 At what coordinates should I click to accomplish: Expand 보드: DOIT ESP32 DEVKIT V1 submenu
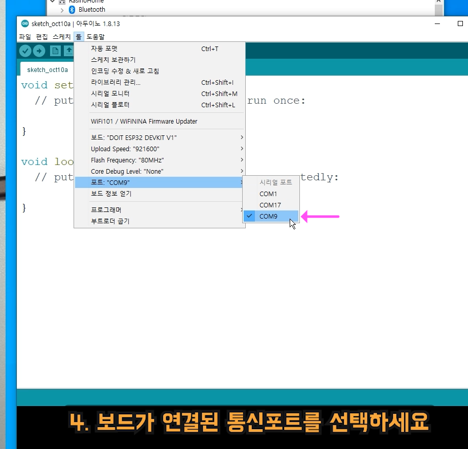click(x=160, y=137)
